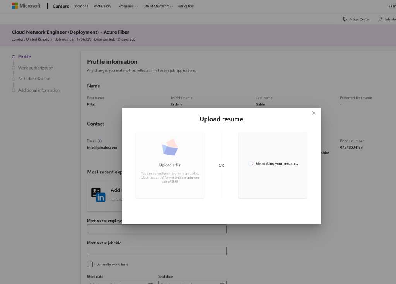
Task: Close the Upload resume dialog
Action: tap(314, 113)
